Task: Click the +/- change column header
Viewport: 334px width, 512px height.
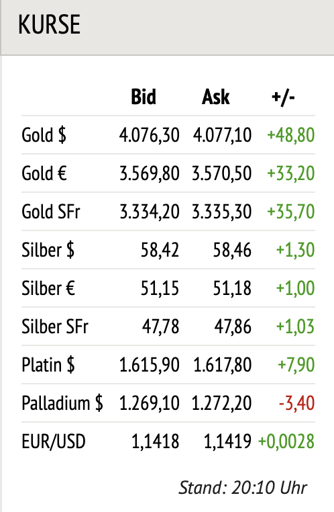Action: 283,97
